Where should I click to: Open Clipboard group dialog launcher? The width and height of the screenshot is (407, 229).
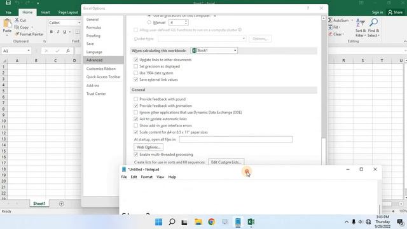tap(45, 41)
